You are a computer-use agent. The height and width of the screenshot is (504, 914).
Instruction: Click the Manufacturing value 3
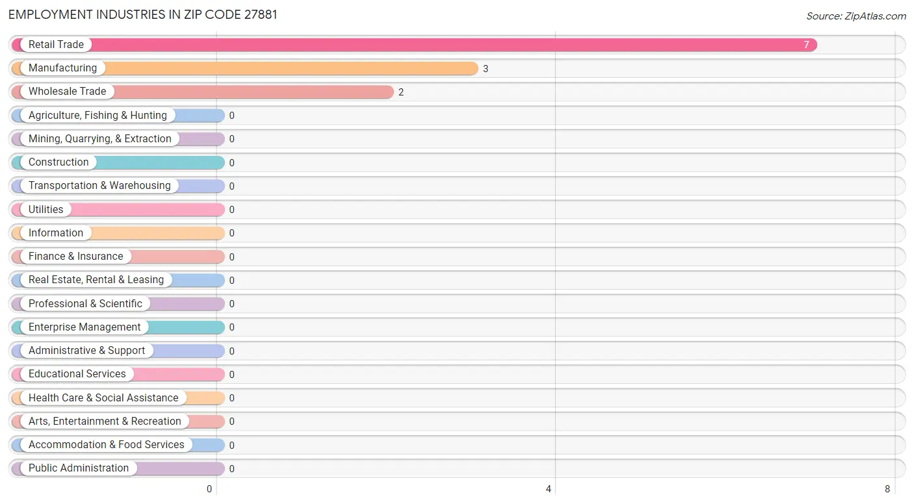pyautogui.click(x=486, y=69)
